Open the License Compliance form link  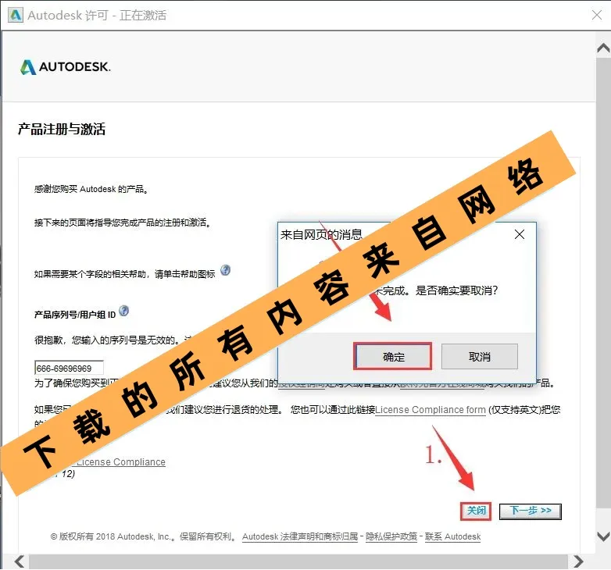coord(431,410)
